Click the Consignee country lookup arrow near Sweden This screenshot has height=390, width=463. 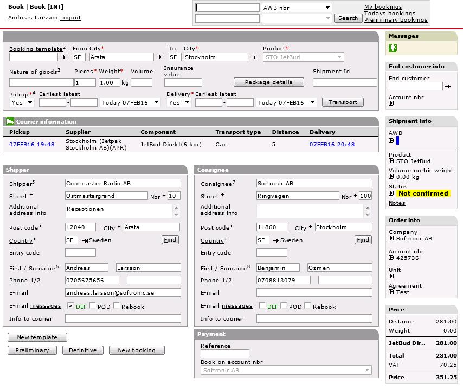pos(276,240)
